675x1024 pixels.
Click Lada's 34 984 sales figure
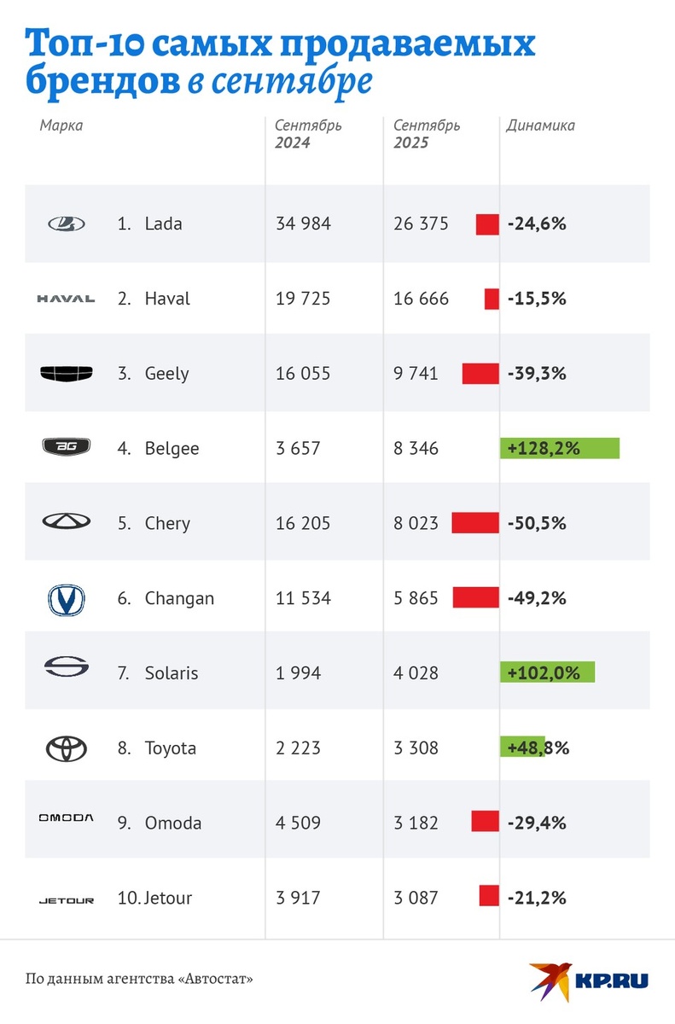pos(303,224)
